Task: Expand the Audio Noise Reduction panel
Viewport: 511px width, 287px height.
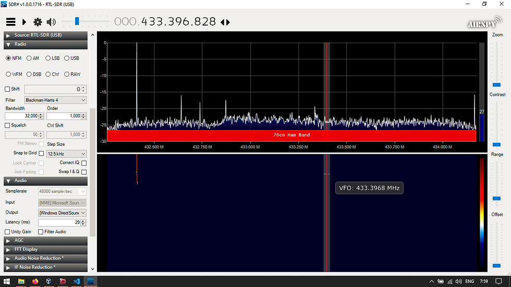Action: pyautogui.click(x=46, y=258)
